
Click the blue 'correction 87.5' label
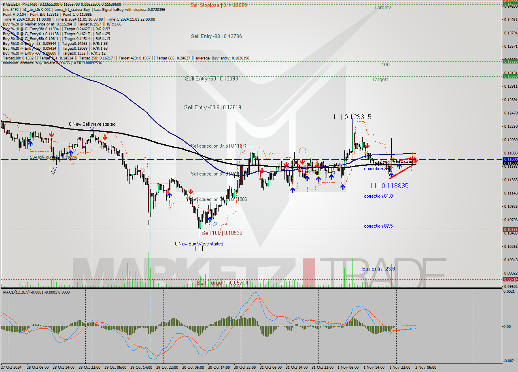[378, 226]
